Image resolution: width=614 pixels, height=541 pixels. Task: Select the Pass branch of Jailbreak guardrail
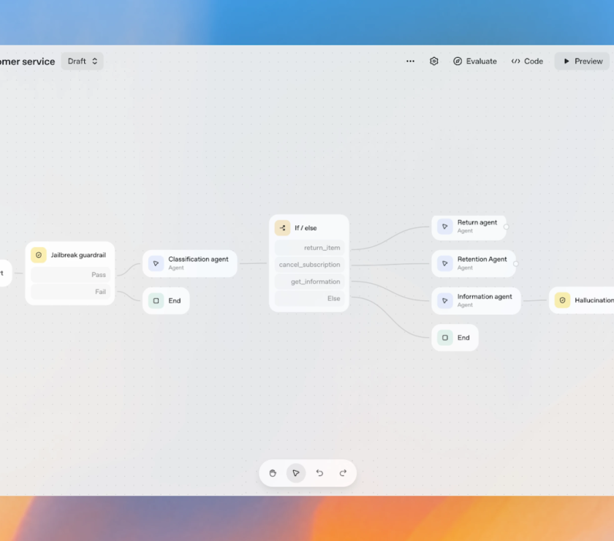[70, 275]
